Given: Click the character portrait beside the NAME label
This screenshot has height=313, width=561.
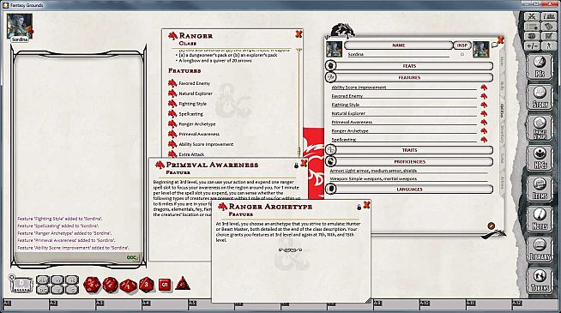Looking at the screenshot, I should pos(334,50).
